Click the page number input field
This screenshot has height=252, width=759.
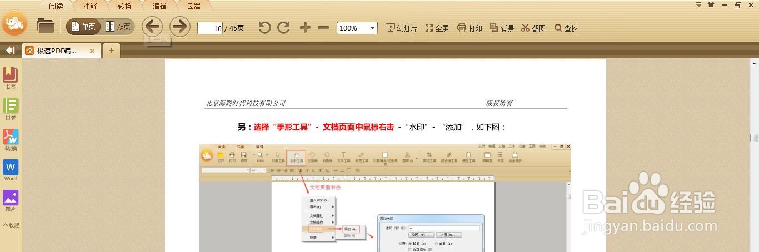(210, 28)
